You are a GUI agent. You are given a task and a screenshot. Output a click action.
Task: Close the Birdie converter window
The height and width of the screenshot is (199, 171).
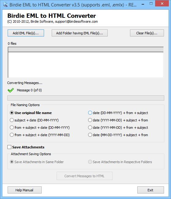(x=162, y=4)
